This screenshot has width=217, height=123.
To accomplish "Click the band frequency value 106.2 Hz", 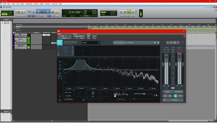I will coord(117,94).
